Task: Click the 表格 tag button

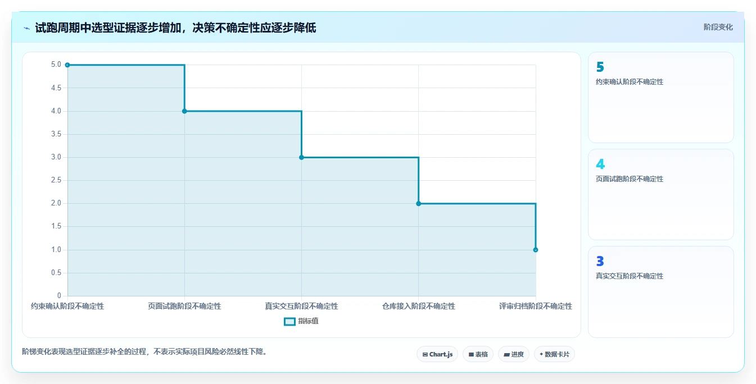Action: click(x=478, y=354)
